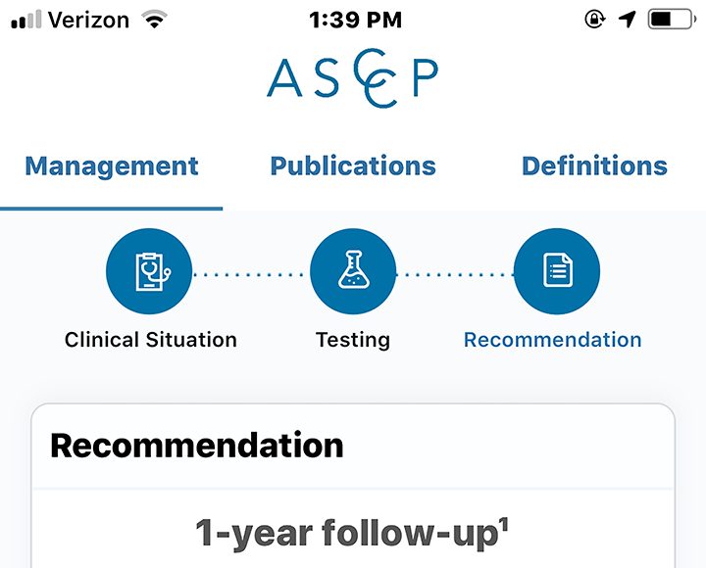The image size is (706, 568).
Task: Tap the ASCCP logo
Action: (x=353, y=78)
